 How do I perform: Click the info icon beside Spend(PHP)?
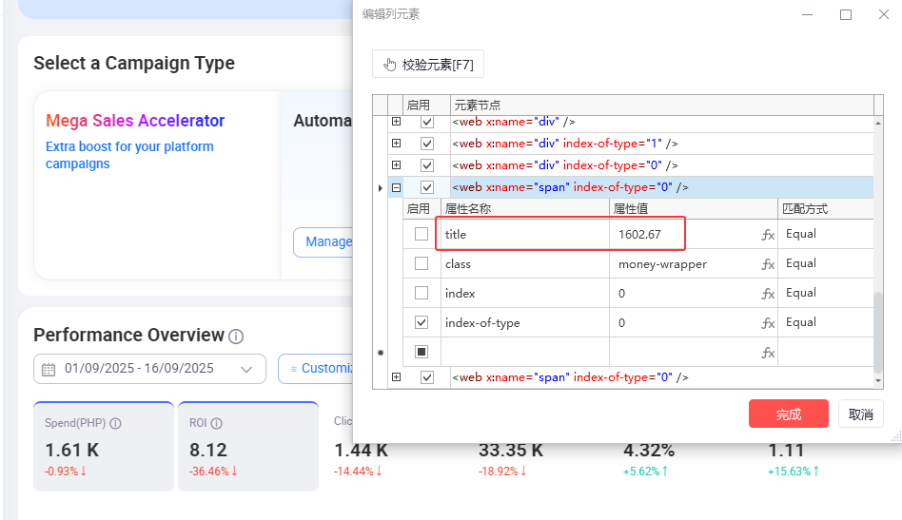pos(115,423)
